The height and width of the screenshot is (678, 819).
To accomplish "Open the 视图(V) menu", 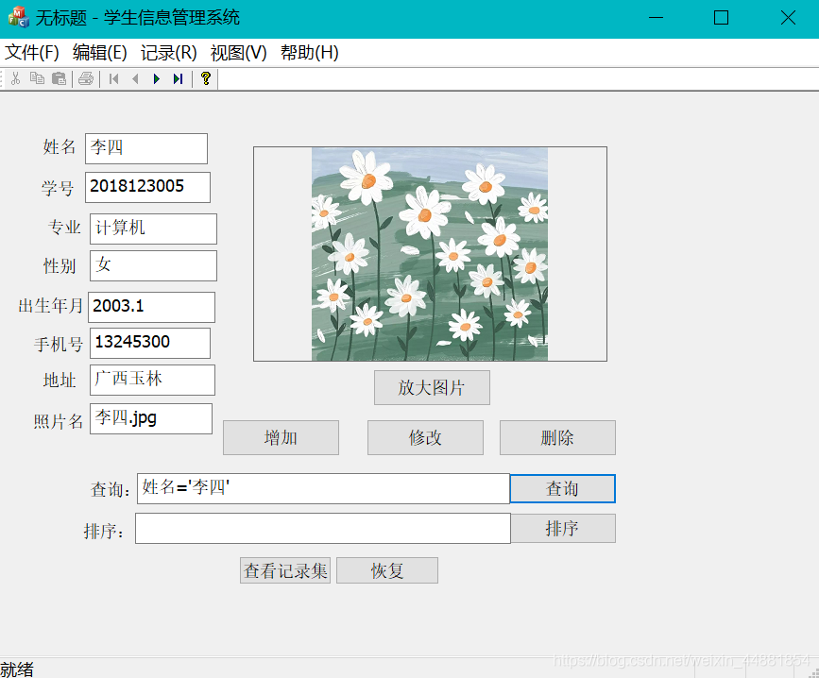I will 237,53.
